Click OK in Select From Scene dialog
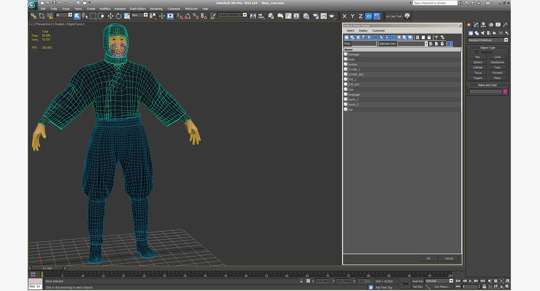The image size is (540, 291). (x=428, y=258)
